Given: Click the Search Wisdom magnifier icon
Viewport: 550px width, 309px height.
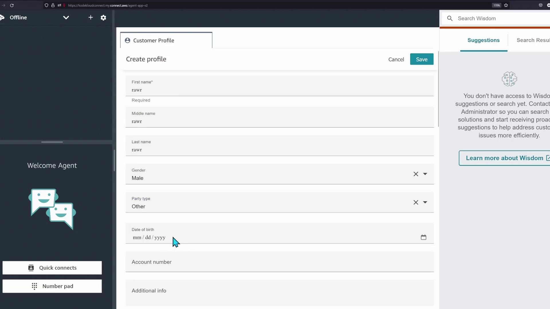Looking at the screenshot, I should 450,18.
